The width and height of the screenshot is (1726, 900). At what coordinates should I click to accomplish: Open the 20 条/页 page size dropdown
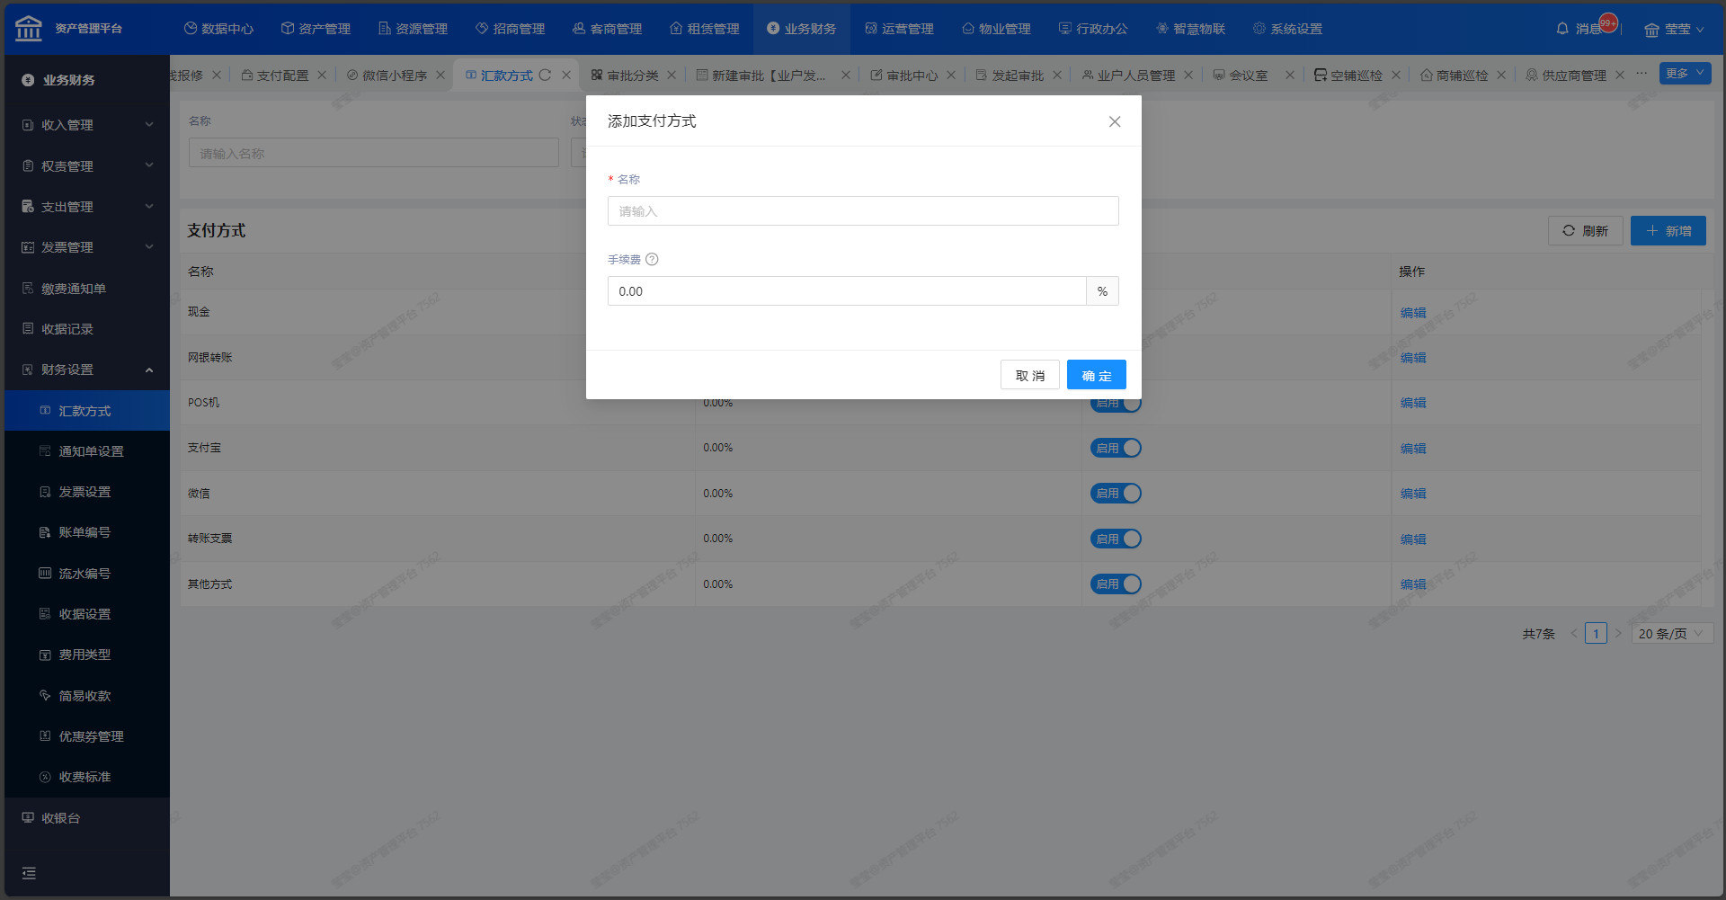(x=1670, y=634)
